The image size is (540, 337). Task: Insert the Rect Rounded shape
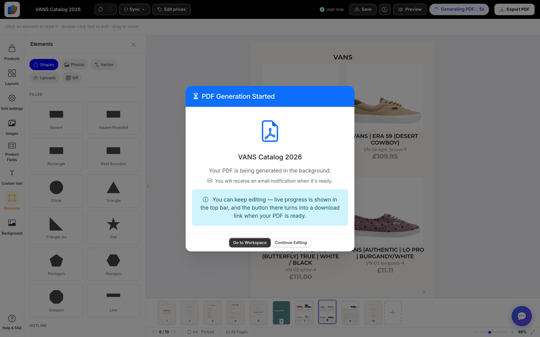[113, 154]
